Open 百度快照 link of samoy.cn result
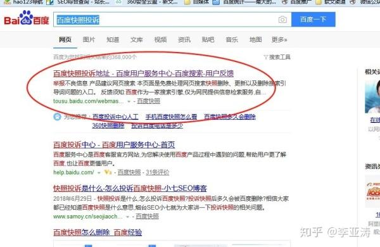 click(147, 217)
